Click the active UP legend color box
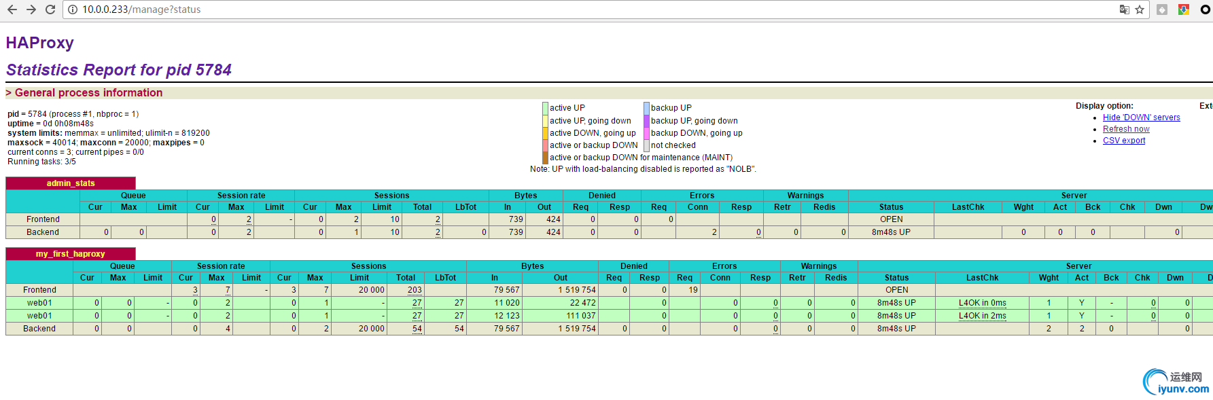Screen dimensions: 1213x400 coord(545,108)
